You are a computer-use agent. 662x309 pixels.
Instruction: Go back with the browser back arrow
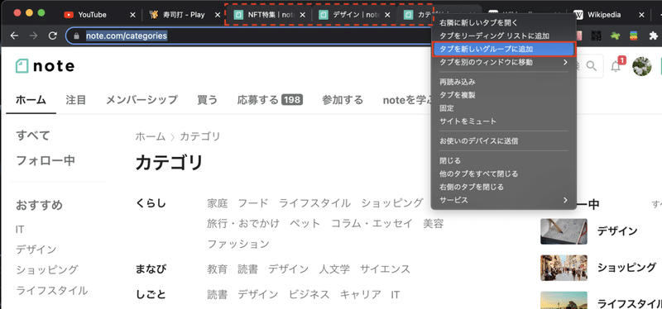tap(14, 36)
